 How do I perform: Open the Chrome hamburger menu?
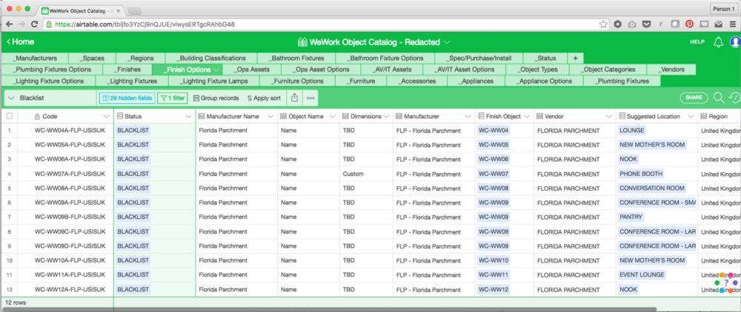(733, 24)
